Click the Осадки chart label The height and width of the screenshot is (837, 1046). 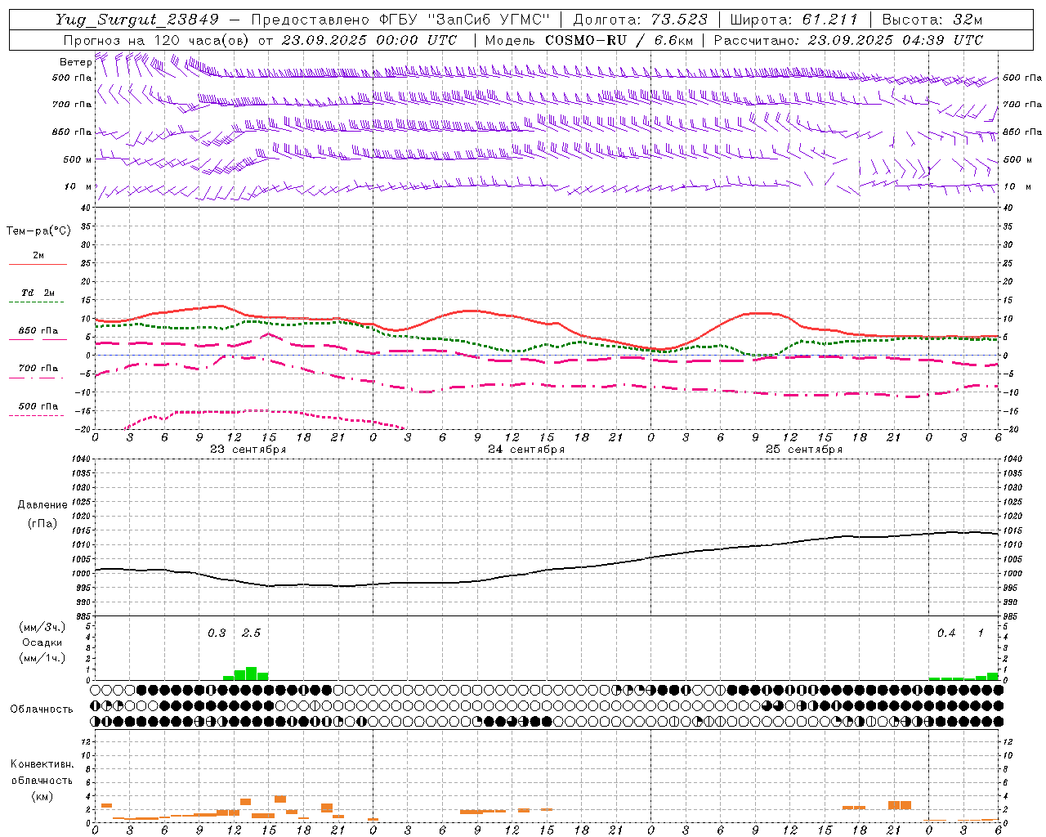[42, 642]
